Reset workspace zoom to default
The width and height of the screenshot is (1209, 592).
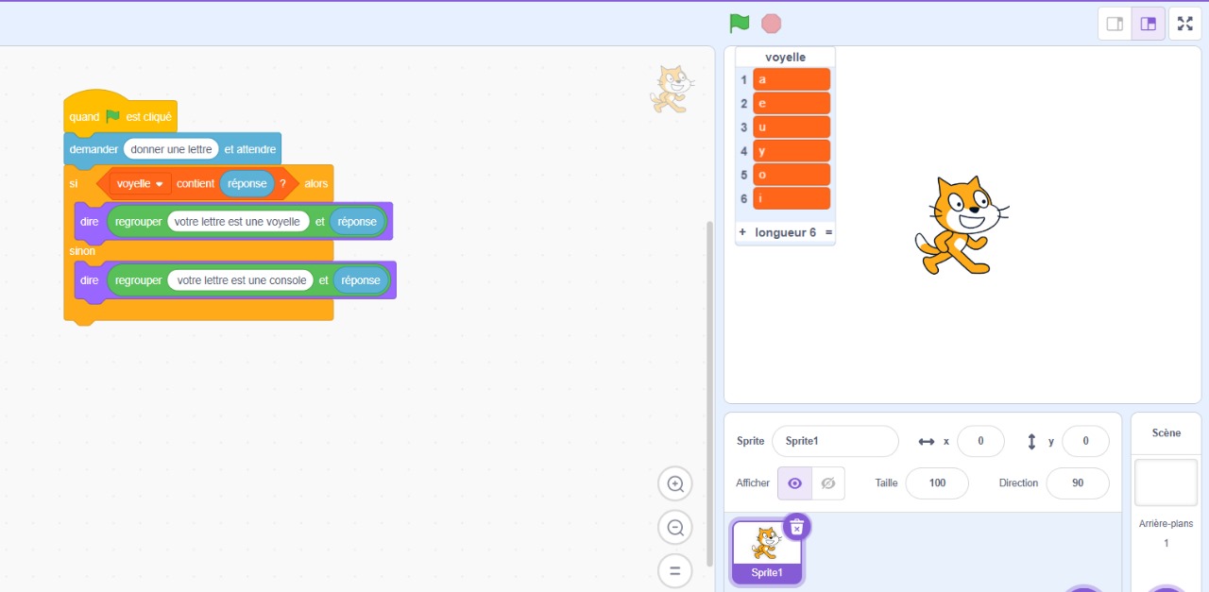(675, 571)
